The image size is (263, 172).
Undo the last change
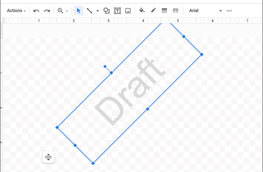click(x=36, y=11)
